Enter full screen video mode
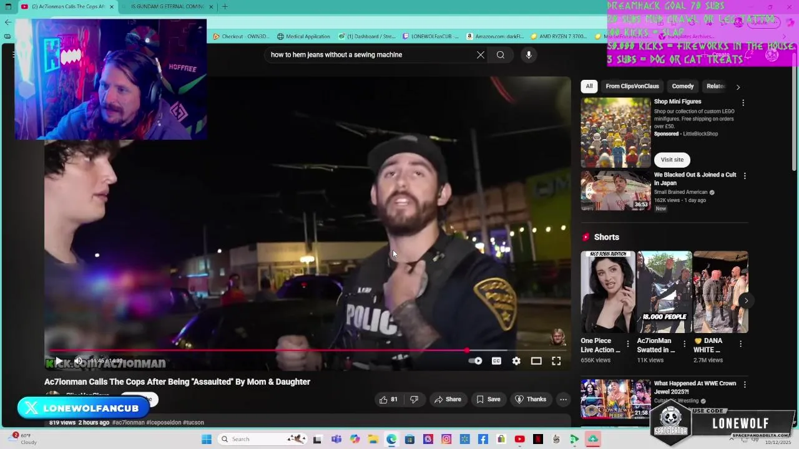Screen dimensions: 799x449 (x=556, y=361)
